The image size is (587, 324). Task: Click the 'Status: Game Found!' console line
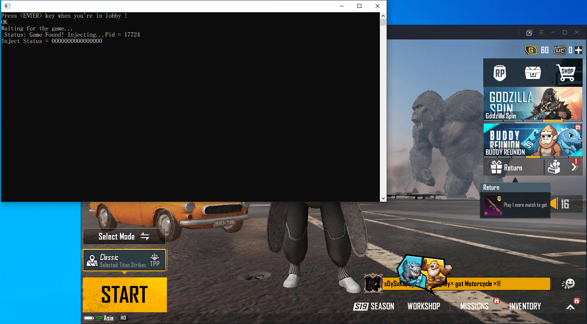point(72,35)
